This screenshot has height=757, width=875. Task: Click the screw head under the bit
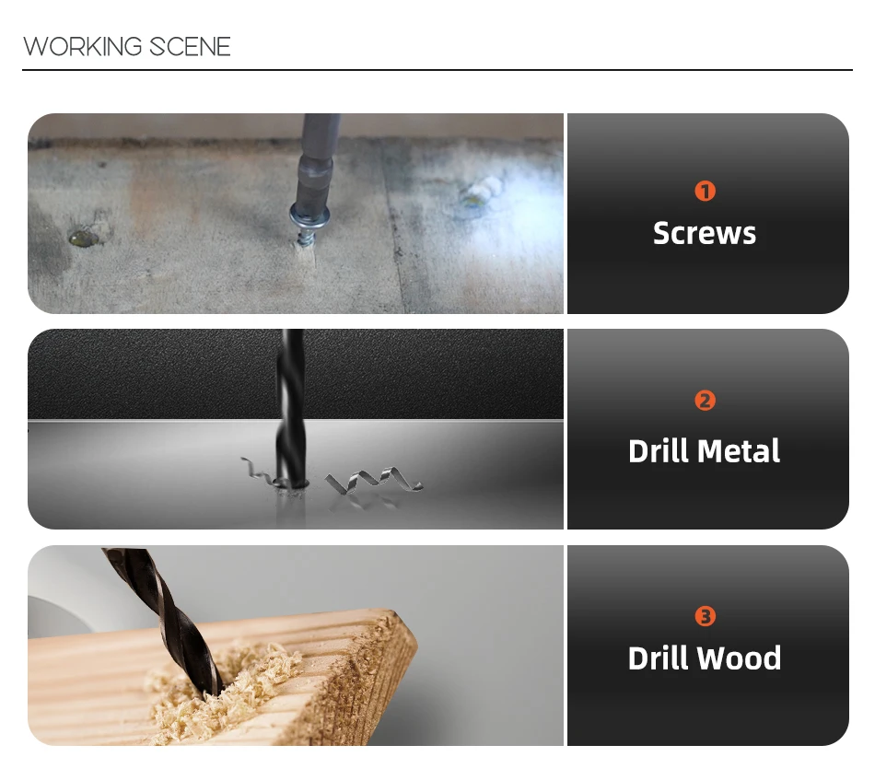tap(309, 216)
